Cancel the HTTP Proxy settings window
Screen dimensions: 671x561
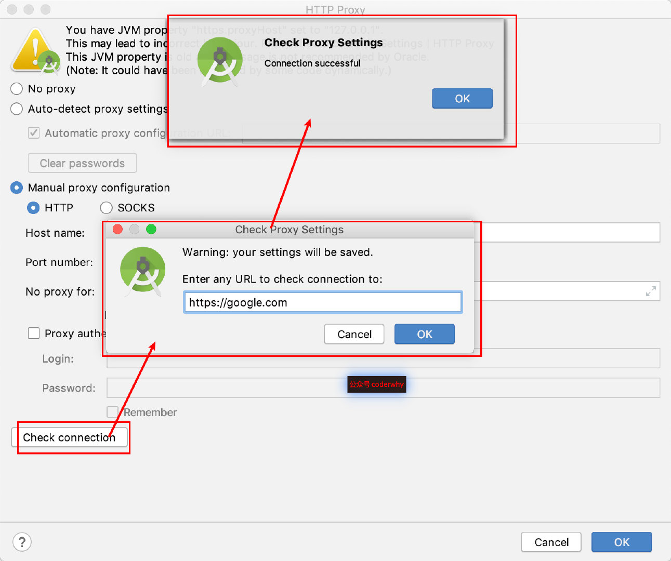coord(551,542)
